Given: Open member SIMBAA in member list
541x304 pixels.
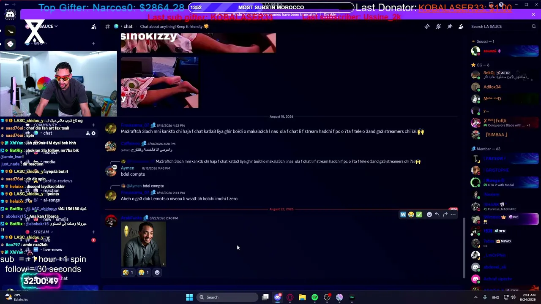Looking at the screenshot, I should [496, 135].
